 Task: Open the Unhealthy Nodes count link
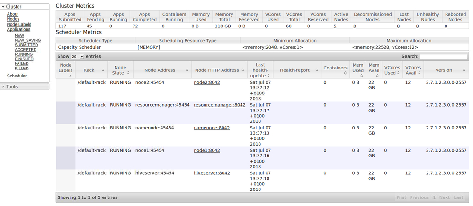417,26
